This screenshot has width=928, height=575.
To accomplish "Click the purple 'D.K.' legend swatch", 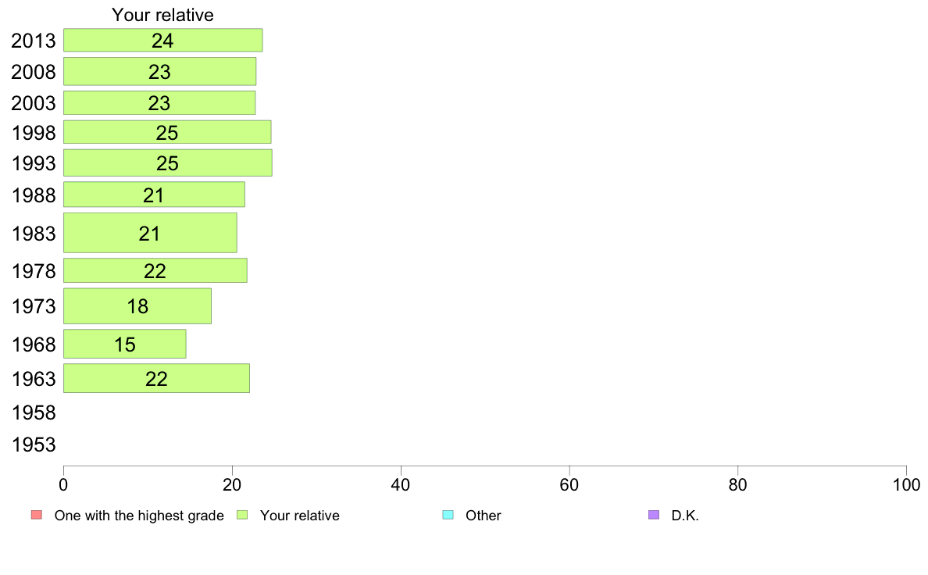I will (x=654, y=515).
